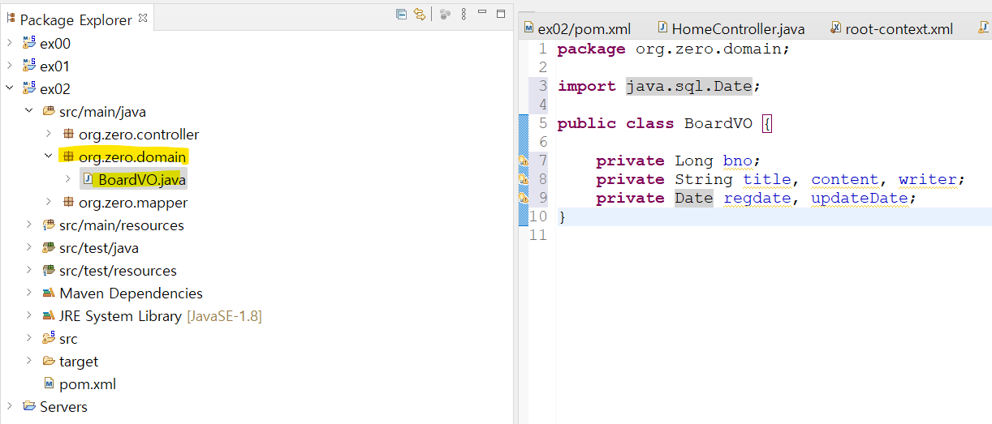Switch to the ex02/pom.xml editor tab

click(x=577, y=28)
